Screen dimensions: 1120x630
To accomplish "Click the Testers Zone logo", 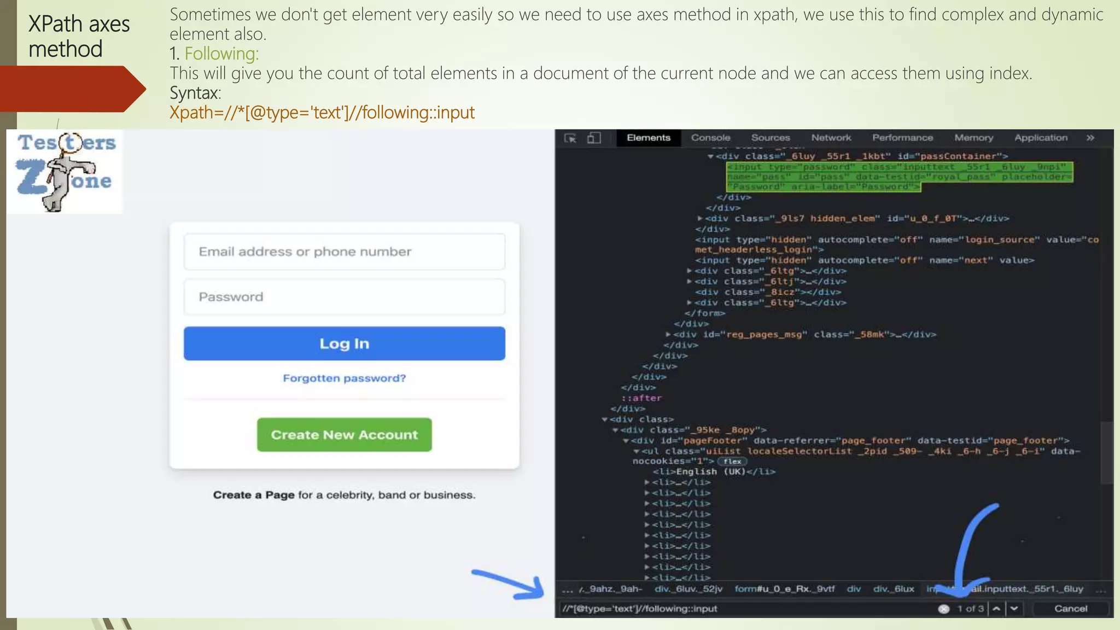I will tap(65, 171).
